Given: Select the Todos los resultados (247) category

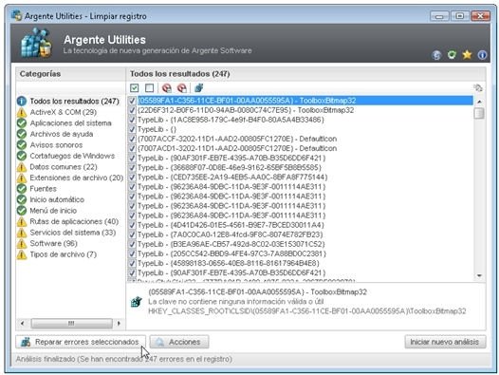Looking at the screenshot, I should [74, 102].
